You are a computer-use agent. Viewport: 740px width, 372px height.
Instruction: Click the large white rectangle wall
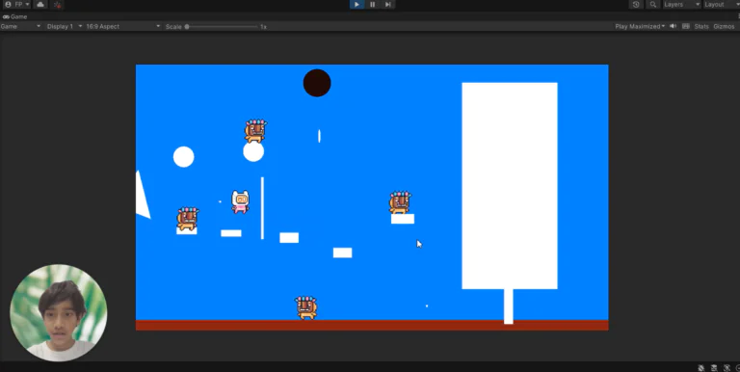[x=509, y=186]
